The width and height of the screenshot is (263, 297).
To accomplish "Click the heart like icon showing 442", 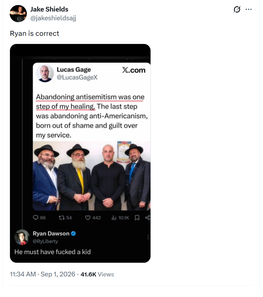I will point(88,218).
